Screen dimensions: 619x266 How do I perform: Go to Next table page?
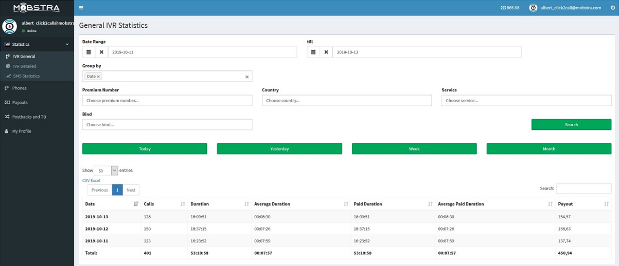[131, 190]
